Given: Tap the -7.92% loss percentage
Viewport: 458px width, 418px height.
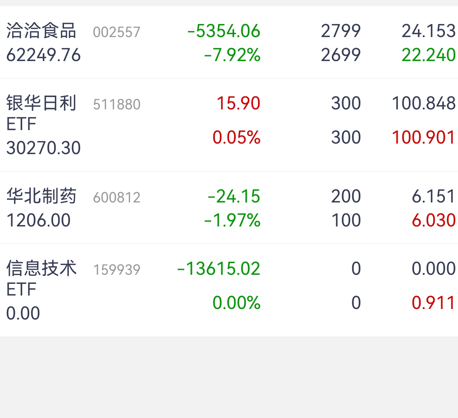Looking at the screenshot, I should [x=232, y=55].
